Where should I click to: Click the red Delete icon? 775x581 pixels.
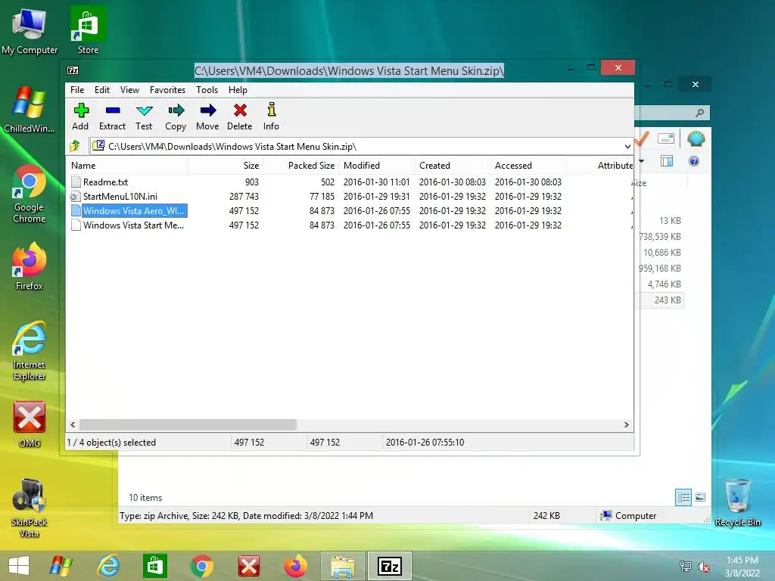(240, 110)
